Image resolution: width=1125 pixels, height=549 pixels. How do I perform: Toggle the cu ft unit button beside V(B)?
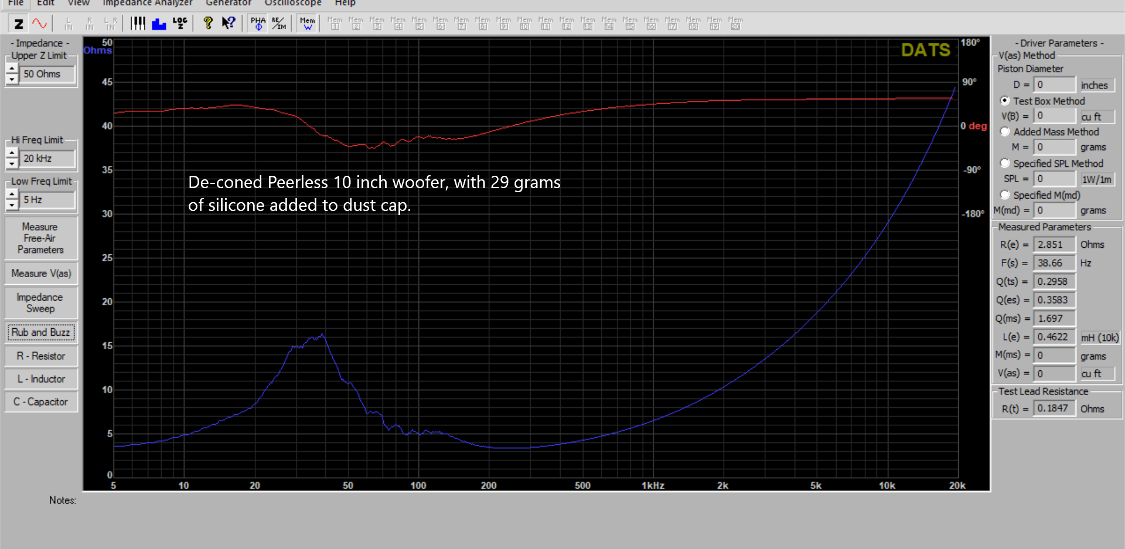click(1097, 117)
